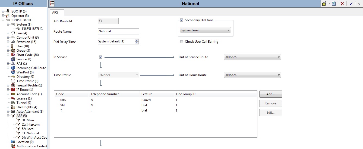Screen dimensions: 363x149
Task: Click the Group (3) icon
Action: (x=13, y=51)
